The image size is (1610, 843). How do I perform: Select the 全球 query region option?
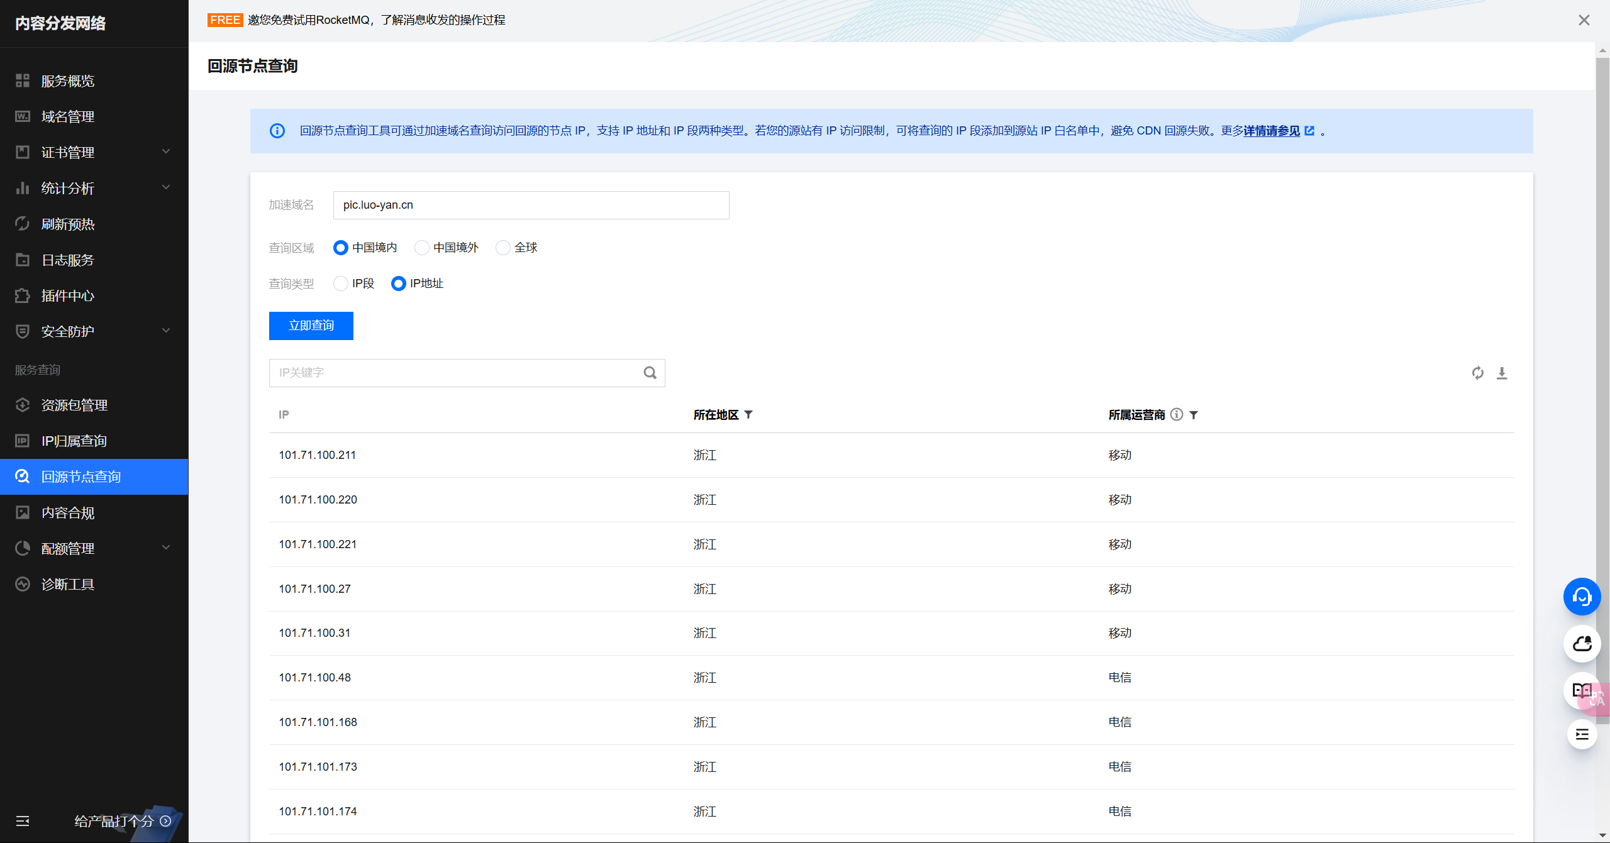point(502,248)
